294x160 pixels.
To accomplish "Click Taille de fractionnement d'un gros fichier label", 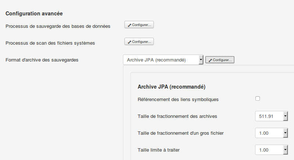I will coord(181,133).
